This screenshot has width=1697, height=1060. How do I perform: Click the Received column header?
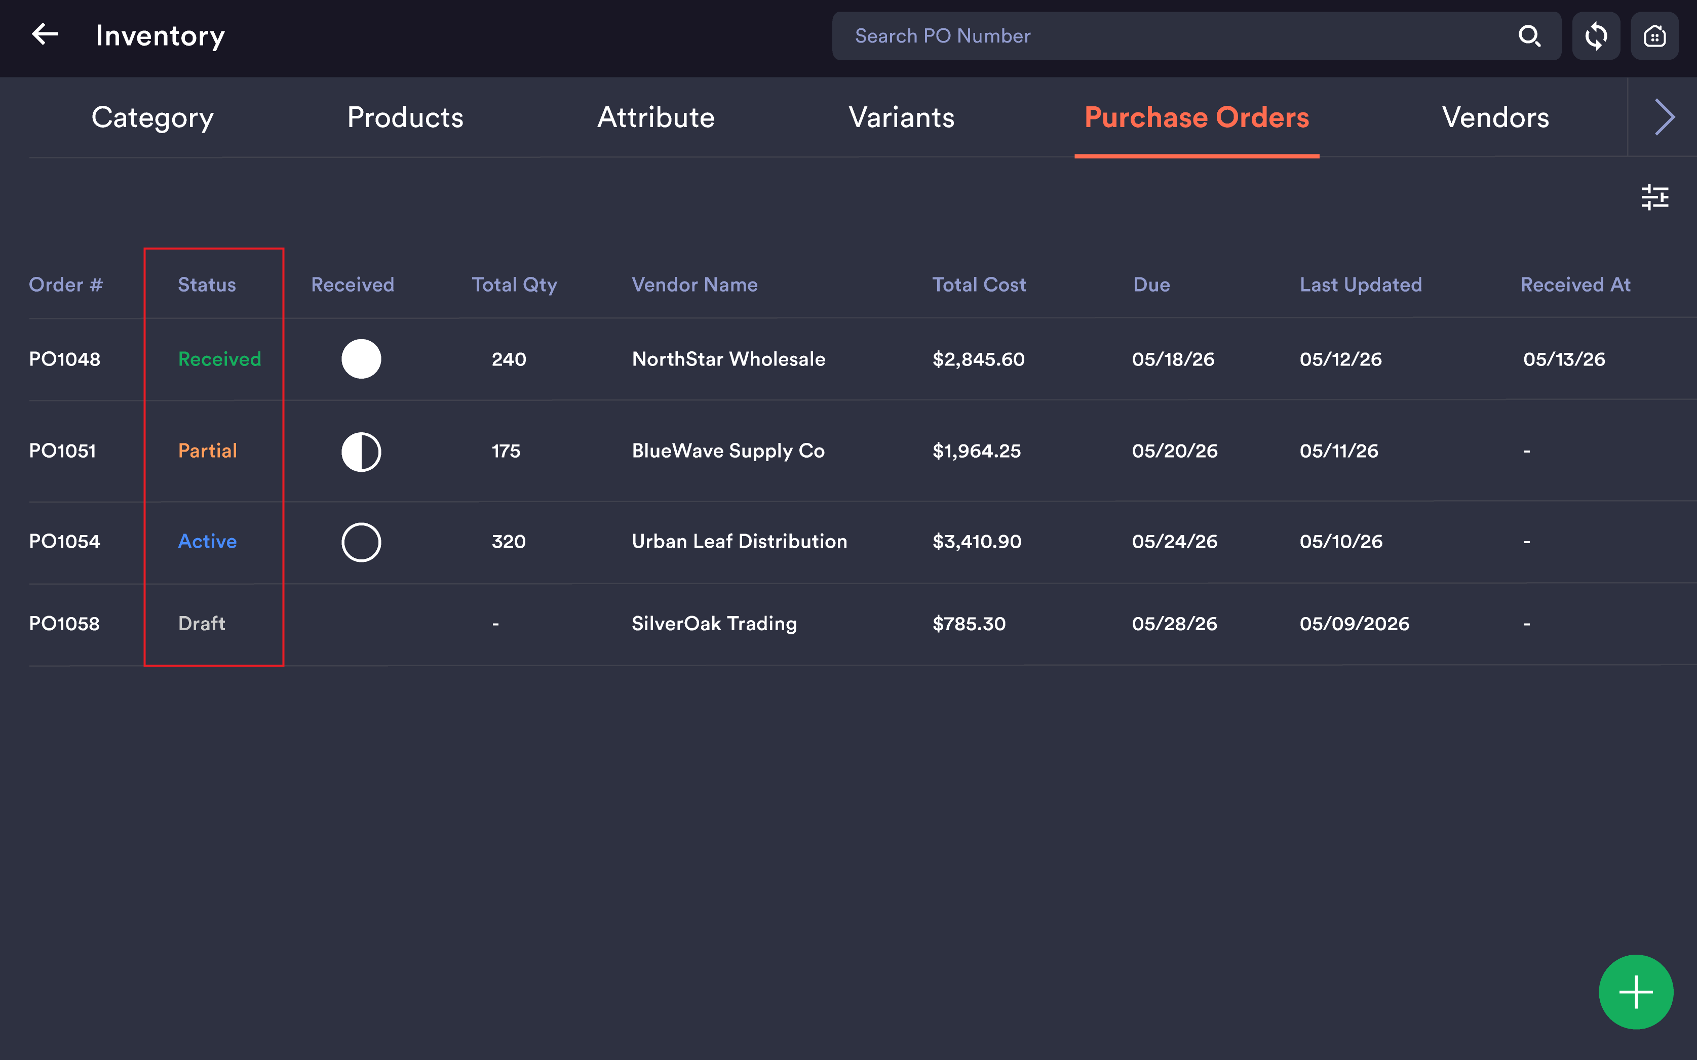tap(353, 284)
